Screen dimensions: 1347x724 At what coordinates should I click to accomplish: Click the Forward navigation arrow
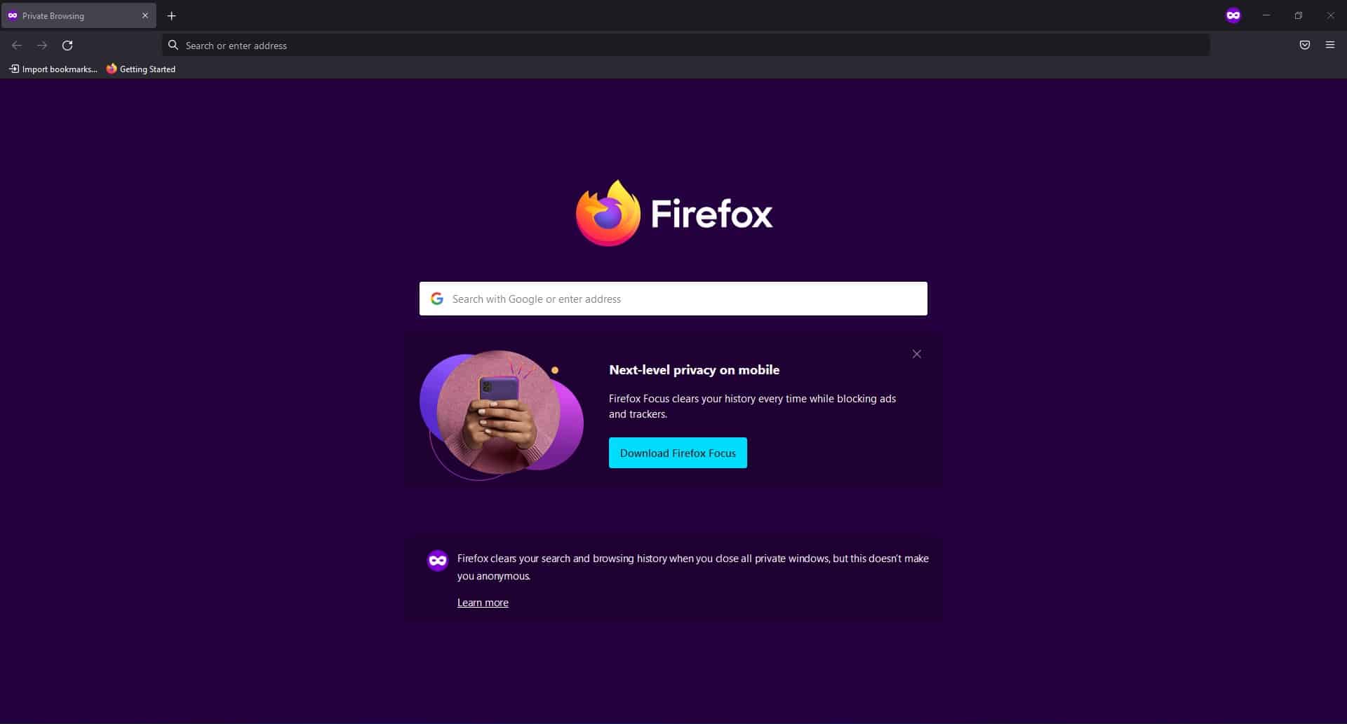click(42, 46)
